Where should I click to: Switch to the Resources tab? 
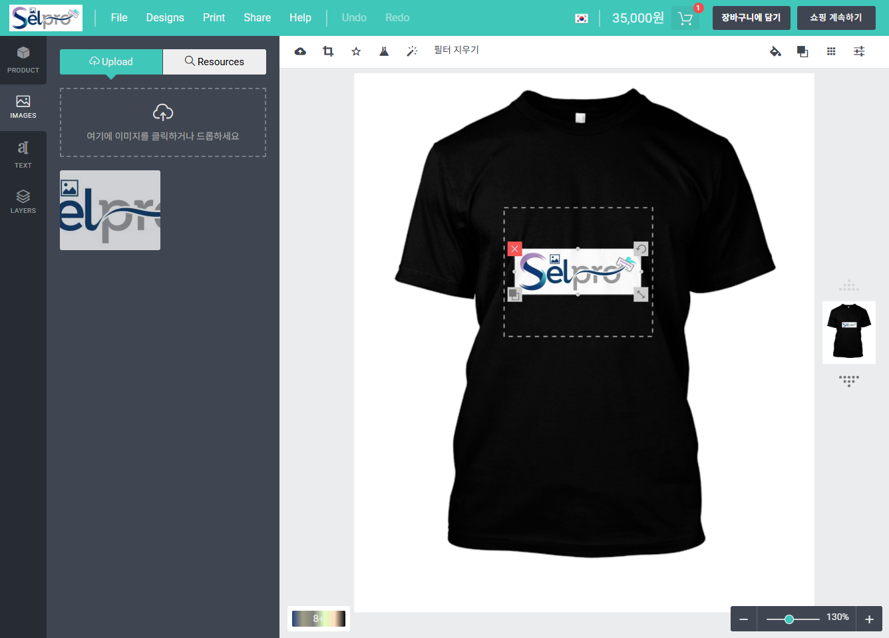(214, 62)
